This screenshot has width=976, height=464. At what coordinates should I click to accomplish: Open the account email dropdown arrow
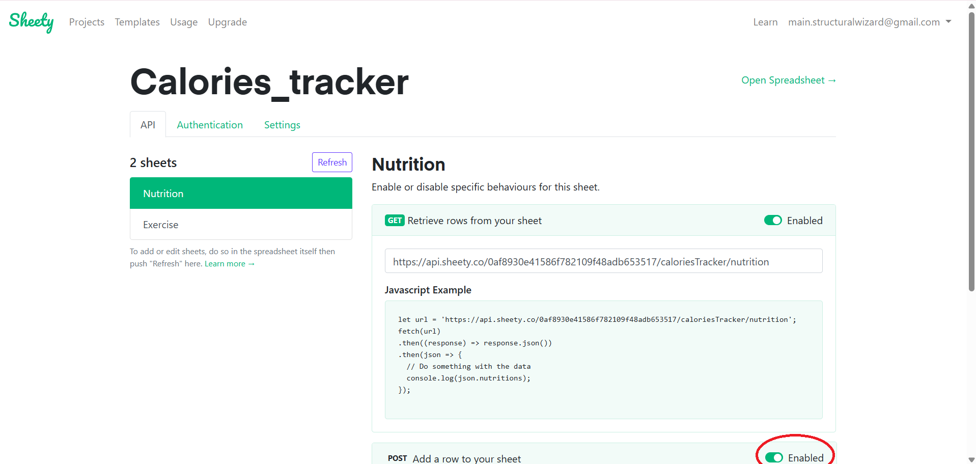coord(948,22)
